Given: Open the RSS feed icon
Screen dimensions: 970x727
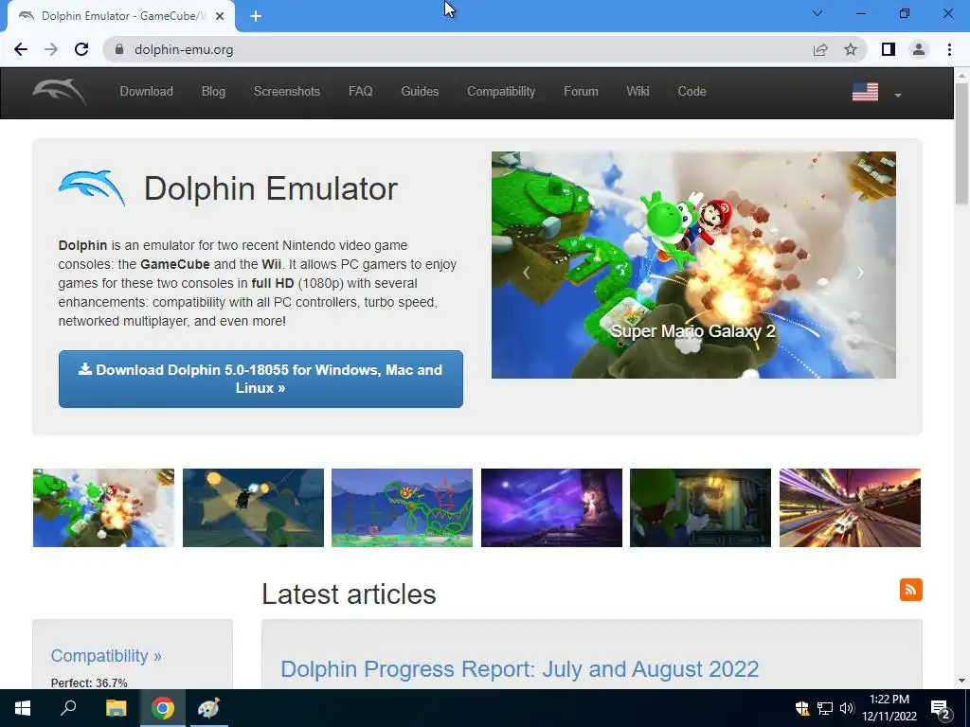Looking at the screenshot, I should [x=910, y=590].
